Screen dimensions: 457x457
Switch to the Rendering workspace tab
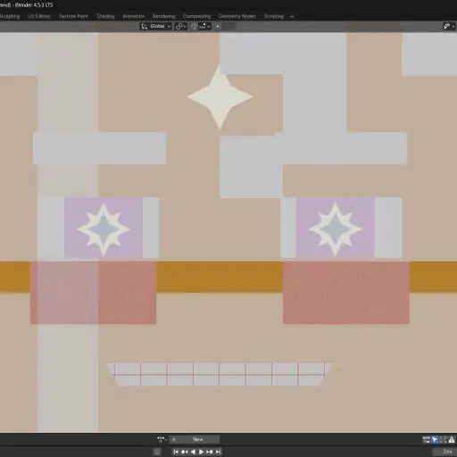164,16
